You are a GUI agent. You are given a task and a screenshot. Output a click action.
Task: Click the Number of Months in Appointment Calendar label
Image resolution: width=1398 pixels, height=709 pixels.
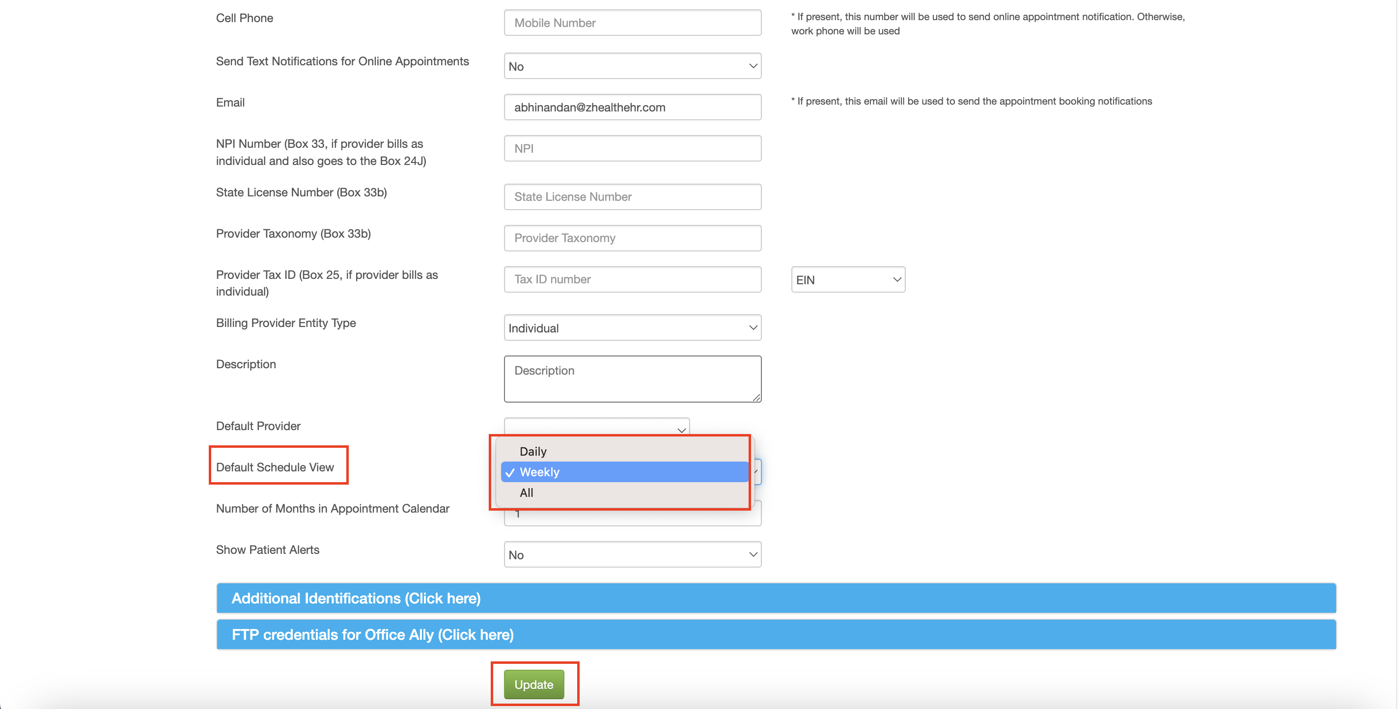333,508
